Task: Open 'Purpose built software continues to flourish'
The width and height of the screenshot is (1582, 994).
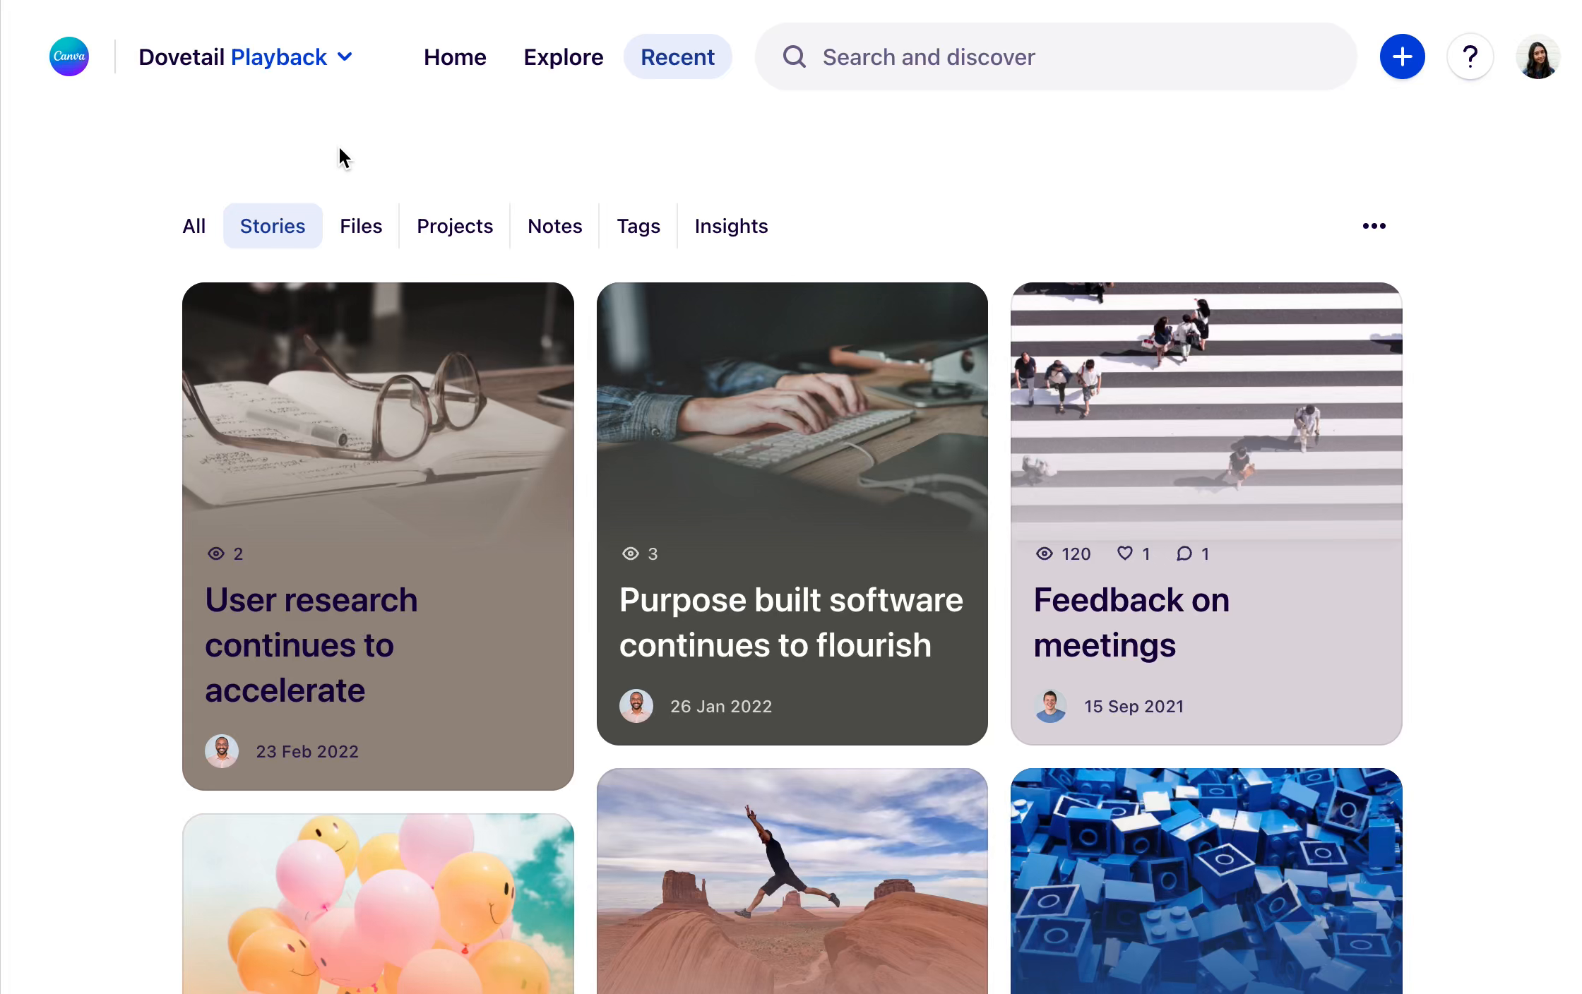Action: 791,622
